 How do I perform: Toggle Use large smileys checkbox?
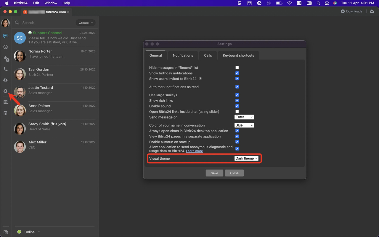pos(237,95)
